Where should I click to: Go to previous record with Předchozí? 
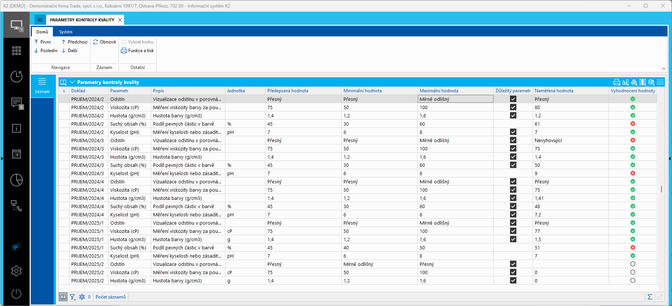pos(74,42)
